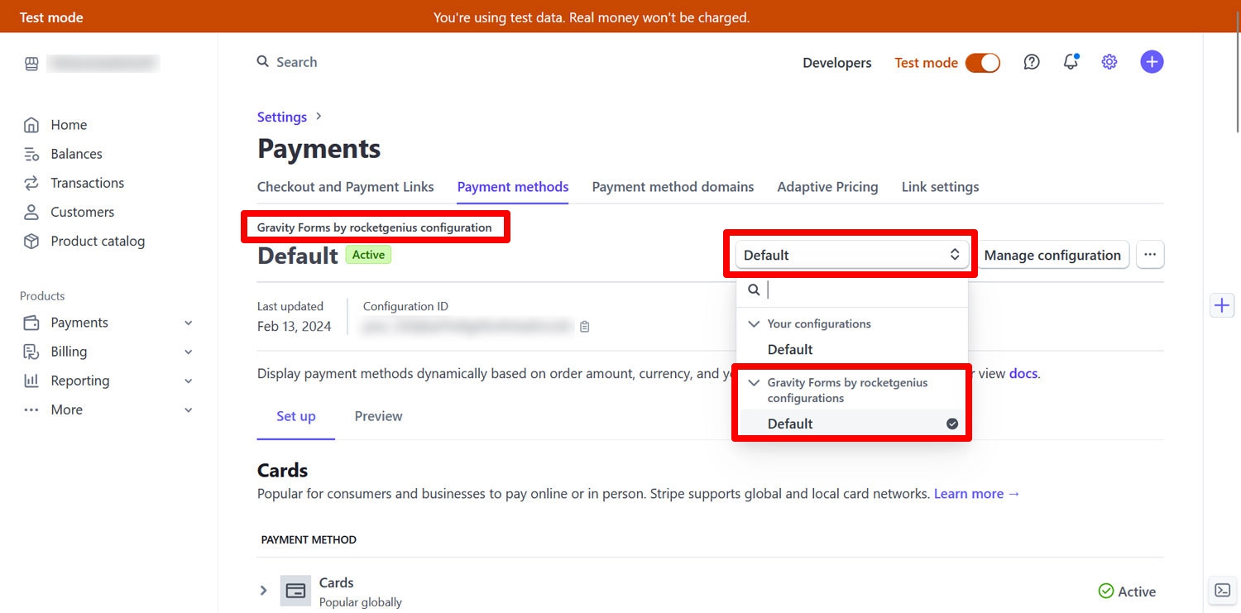
Task: Click the Manage configuration button
Action: [1052, 255]
